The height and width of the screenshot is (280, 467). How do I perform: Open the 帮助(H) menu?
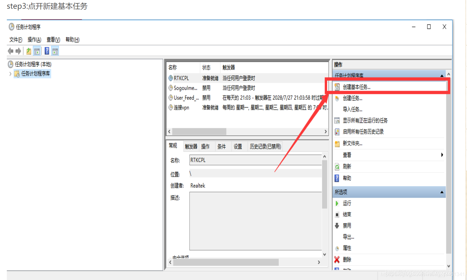pyautogui.click(x=73, y=40)
